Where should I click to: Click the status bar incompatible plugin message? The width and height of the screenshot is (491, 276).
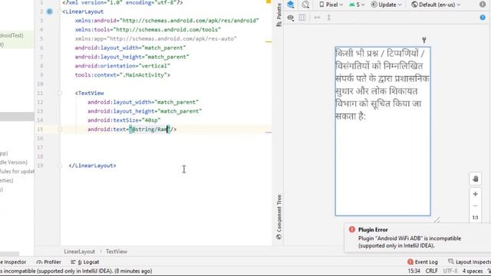tap(76, 271)
